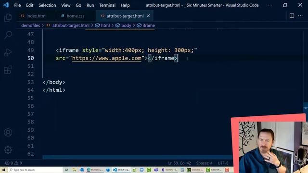308x173 pixels.
Task: Open the Selection menu
Action: pos(47,5)
